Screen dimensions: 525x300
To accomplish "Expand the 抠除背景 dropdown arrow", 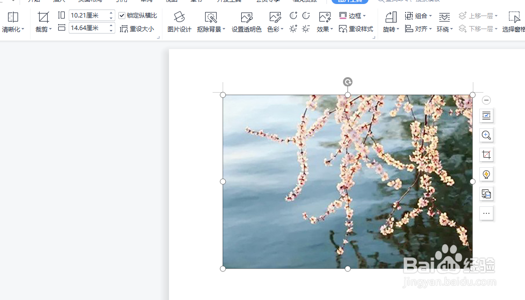I will [224, 30].
